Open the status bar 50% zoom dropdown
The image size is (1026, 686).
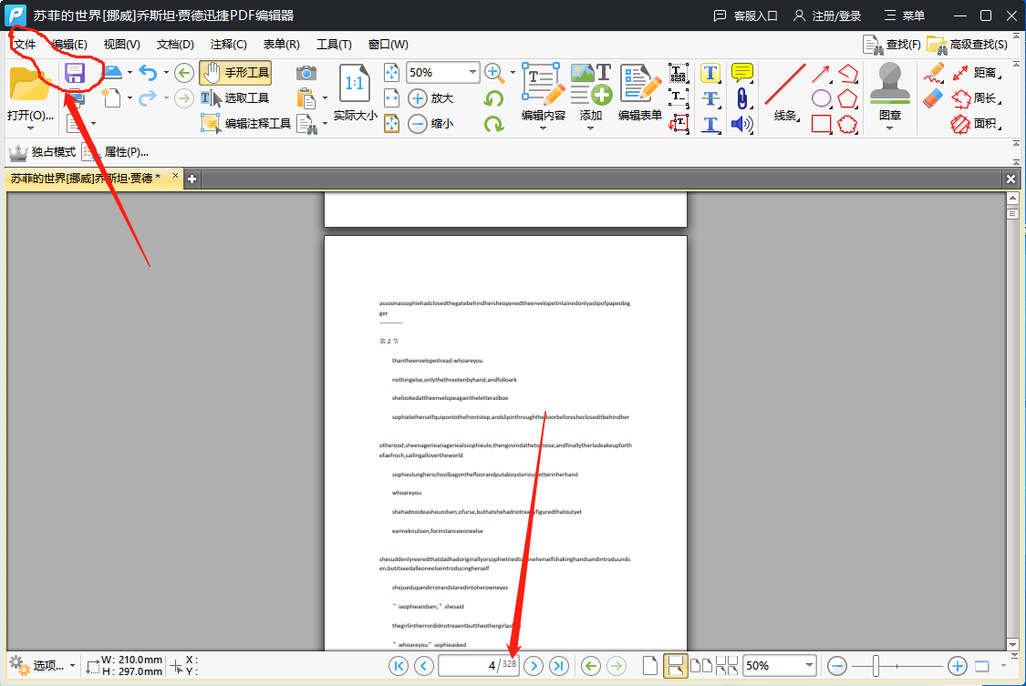(810, 665)
